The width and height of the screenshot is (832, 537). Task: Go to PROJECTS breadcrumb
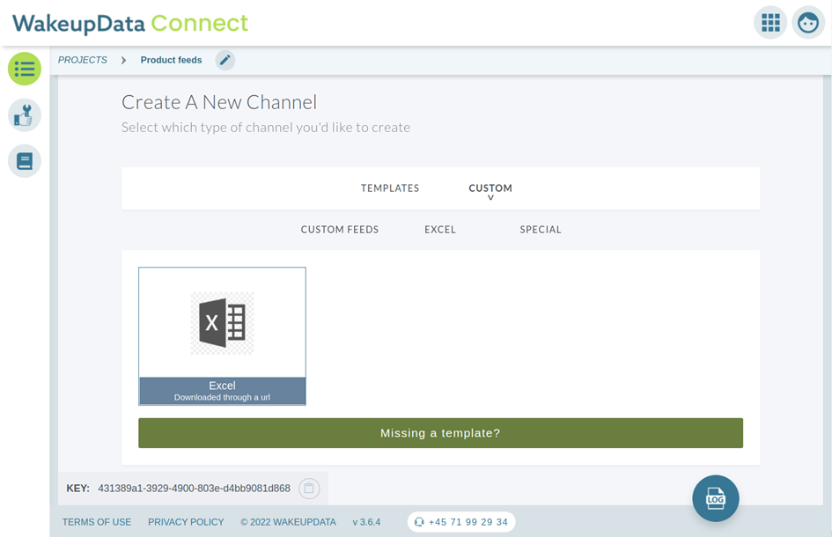[x=82, y=60]
